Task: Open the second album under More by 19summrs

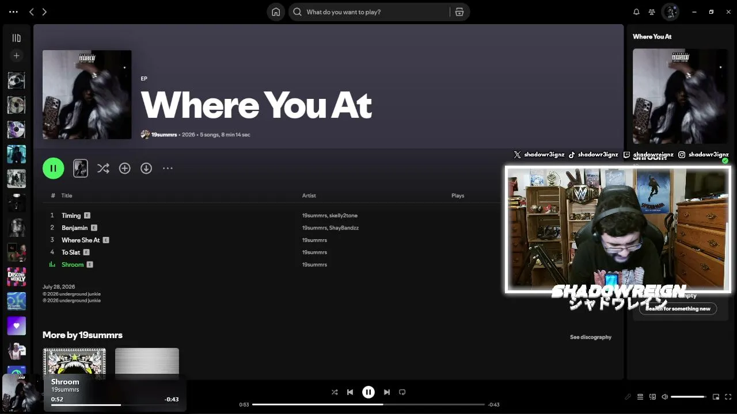Action: pyautogui.click(x=147, y=363)
